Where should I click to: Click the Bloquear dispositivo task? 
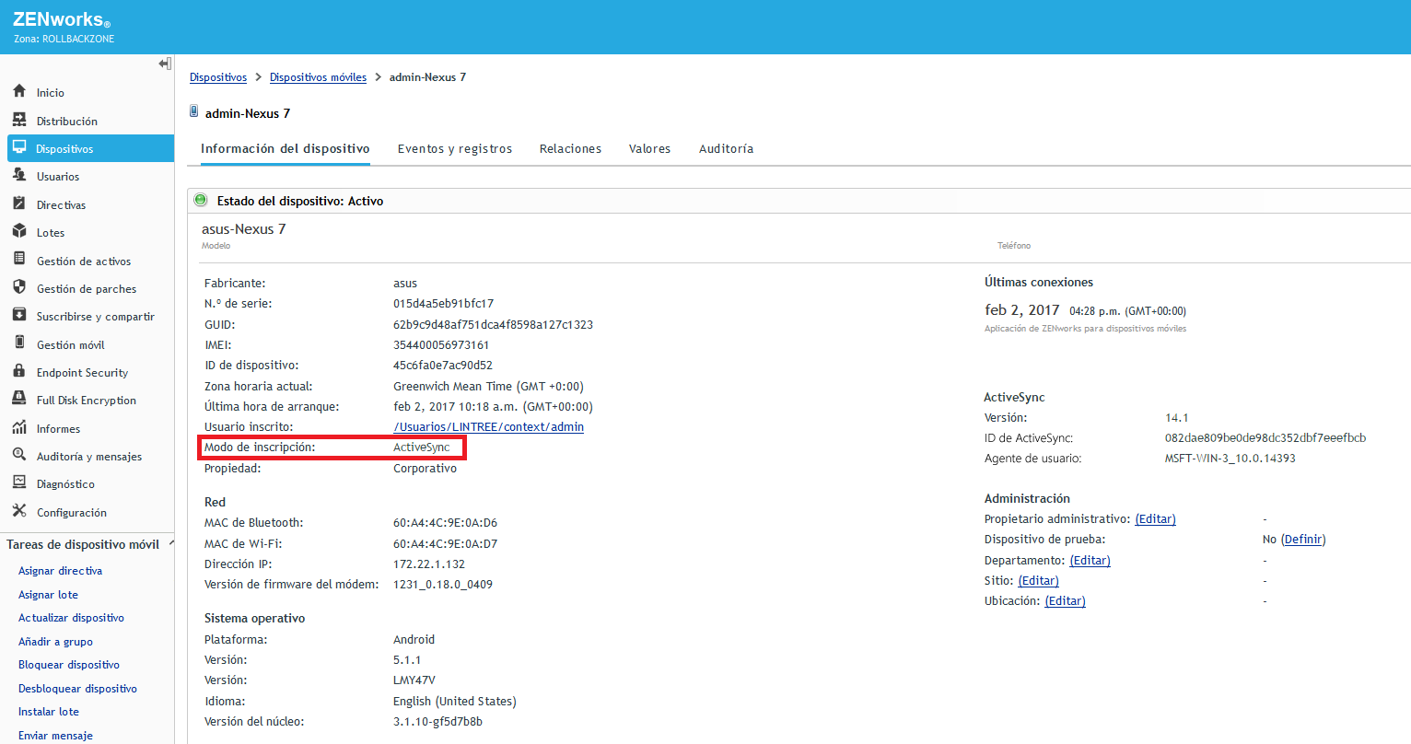click(x=69, y=665)
